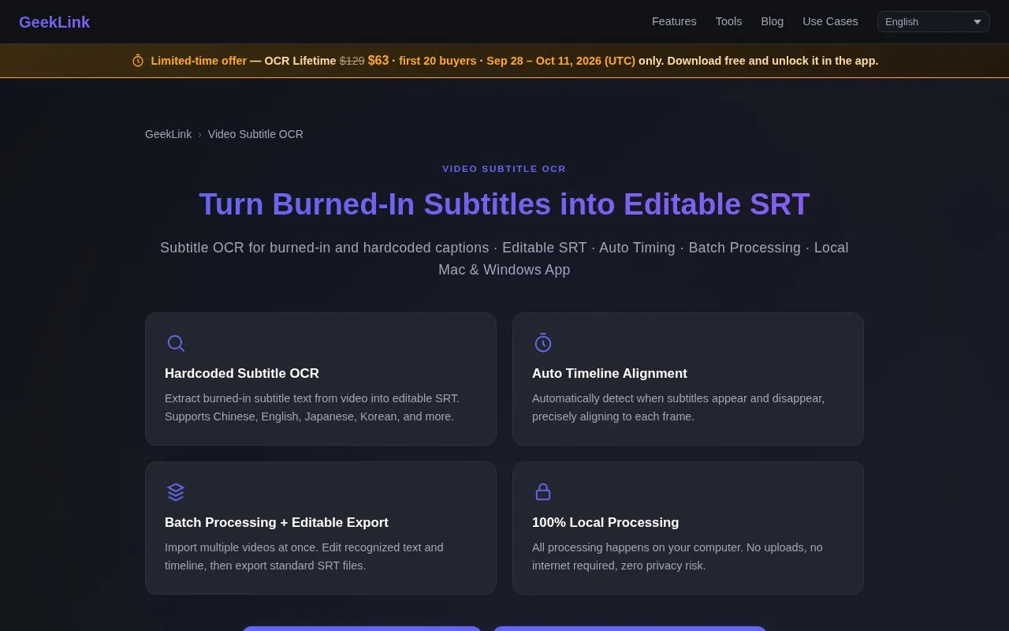Click the Video Subtitle OCR breadcrumb
This screenshot has height=631, width=1009.
pos(255,134)
